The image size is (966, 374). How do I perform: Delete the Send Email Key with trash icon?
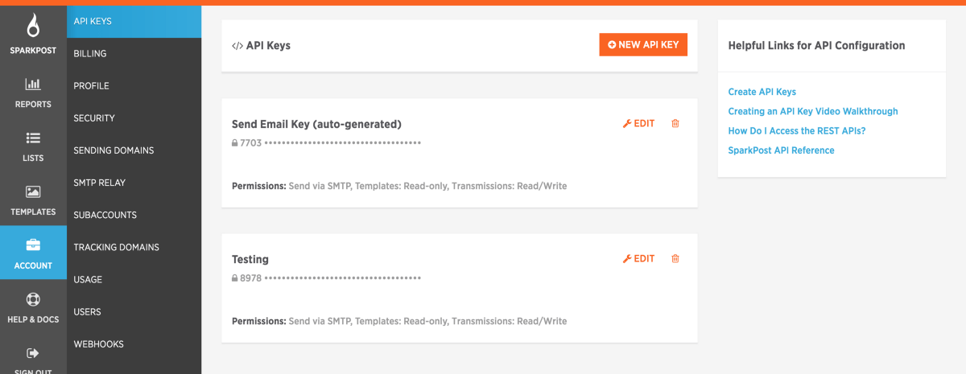click(x=675, y=124)
